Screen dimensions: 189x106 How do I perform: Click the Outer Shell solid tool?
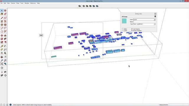tap(79, 6)
